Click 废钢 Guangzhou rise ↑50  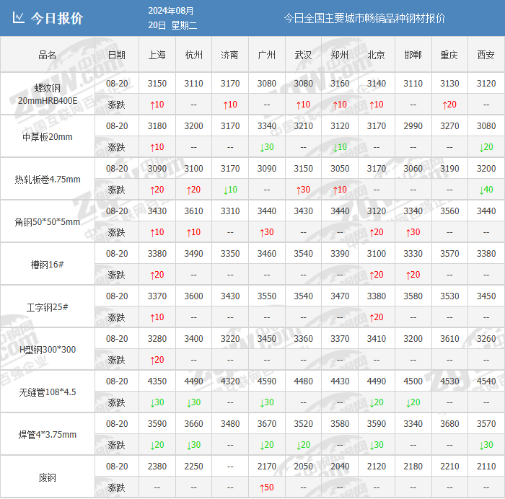click(267, 487)
